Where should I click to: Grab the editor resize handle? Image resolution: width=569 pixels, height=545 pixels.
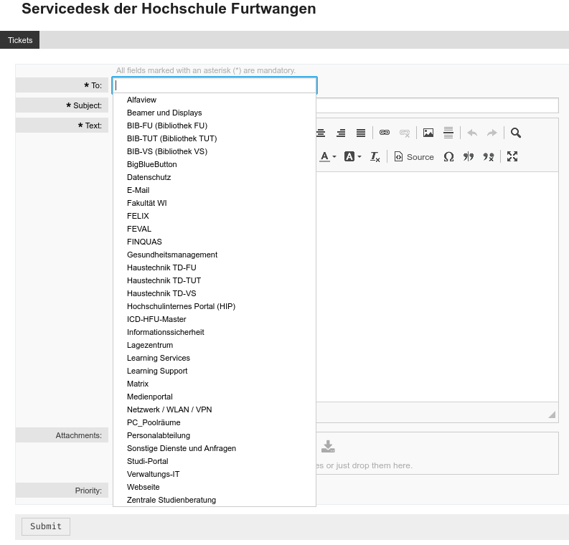coord(552,414)
